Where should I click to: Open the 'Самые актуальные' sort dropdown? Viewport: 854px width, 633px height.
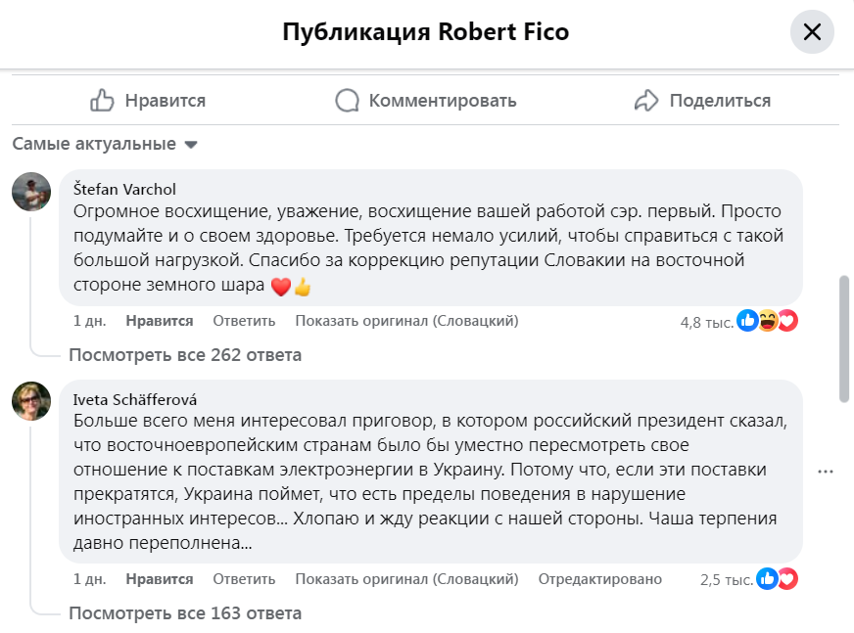pyautogui.click(x=105, y=144)
